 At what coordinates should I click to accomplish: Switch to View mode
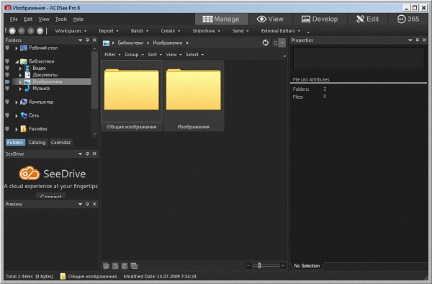pos(270,19)
